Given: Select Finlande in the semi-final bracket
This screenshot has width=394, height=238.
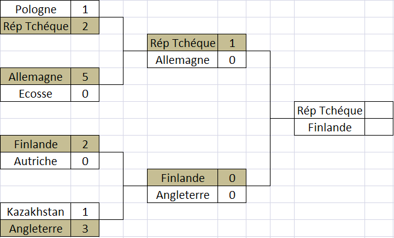Looking at the screenshot, I should coord(183,177).
